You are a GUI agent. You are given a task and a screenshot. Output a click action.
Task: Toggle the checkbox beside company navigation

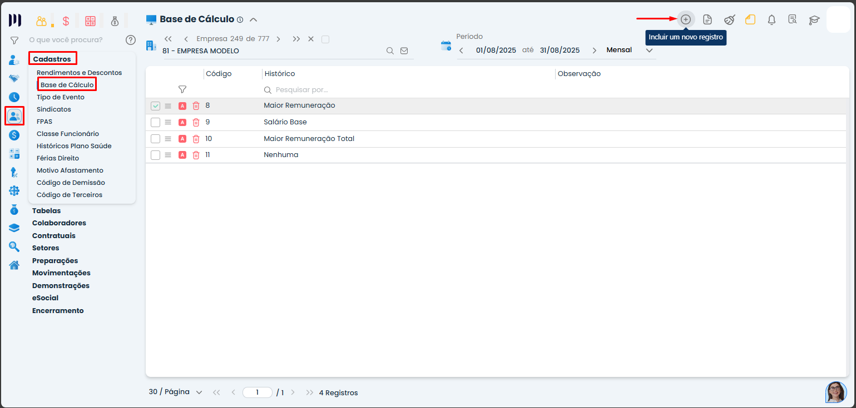pos(325,39)
